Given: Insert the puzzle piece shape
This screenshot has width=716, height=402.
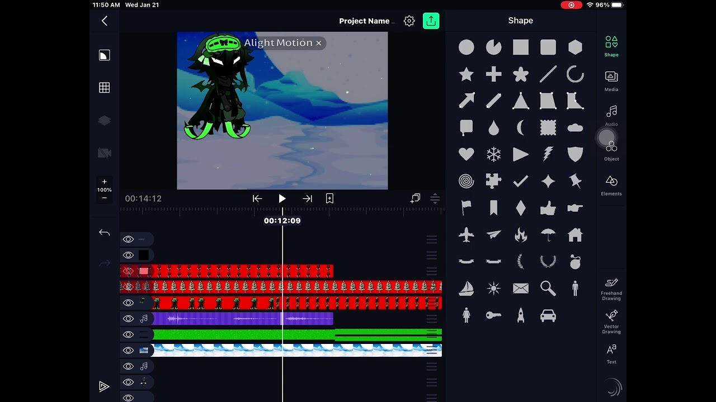Looking at the screenshot, I should click(x=493, y=181).
